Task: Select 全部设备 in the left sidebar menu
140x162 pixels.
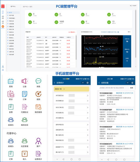Action: coord(11,24)
